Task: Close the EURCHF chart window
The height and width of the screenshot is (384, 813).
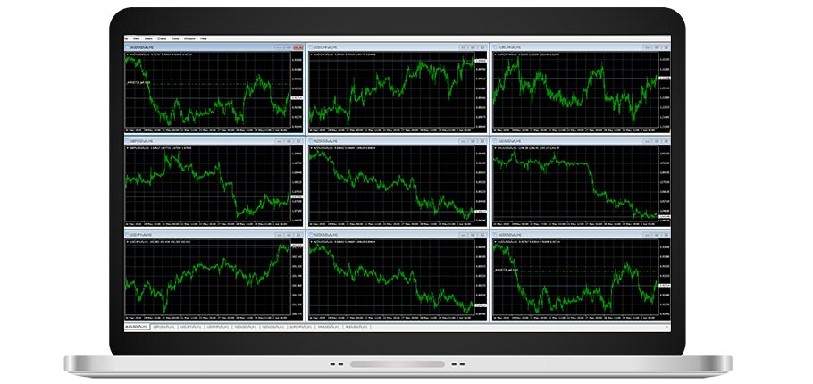Action: pyautogui.click(x=666, y=47)
